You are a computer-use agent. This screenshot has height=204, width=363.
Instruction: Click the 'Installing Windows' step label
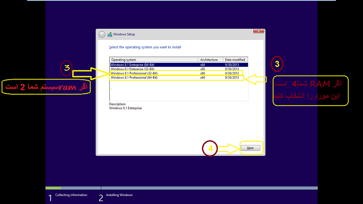pos(119,195)
